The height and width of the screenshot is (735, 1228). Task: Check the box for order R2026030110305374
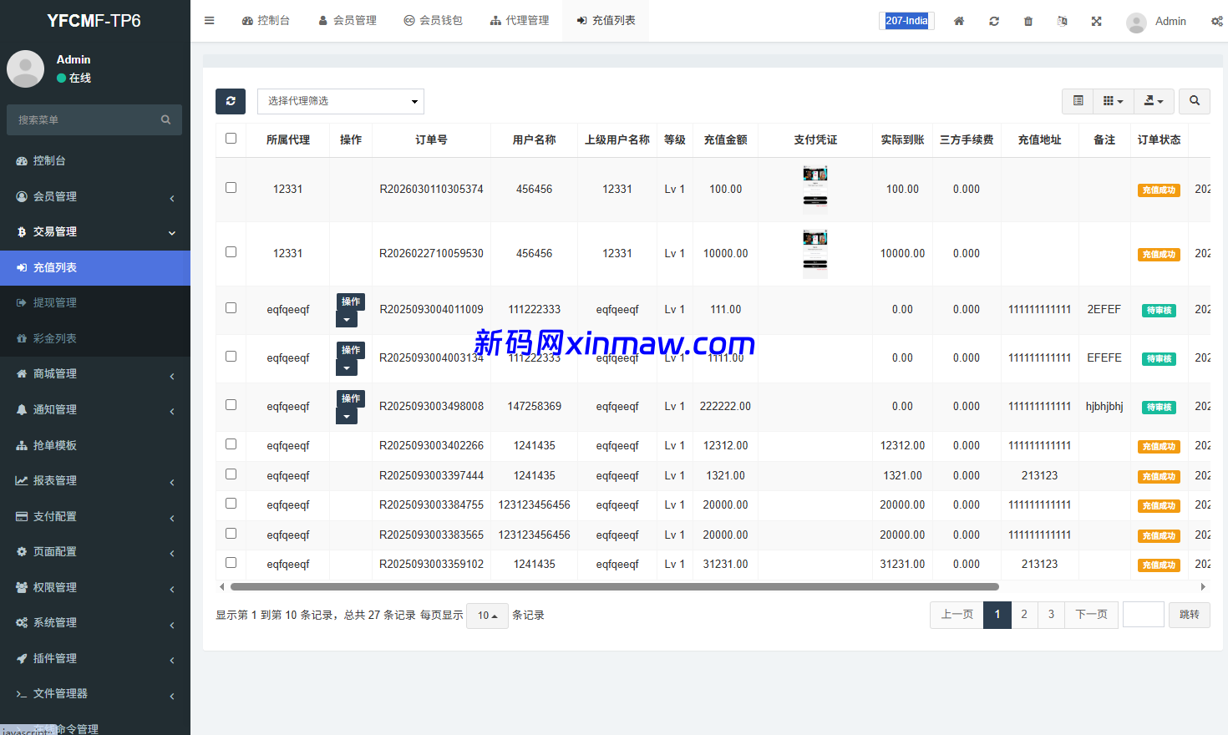tap(231, 188)
